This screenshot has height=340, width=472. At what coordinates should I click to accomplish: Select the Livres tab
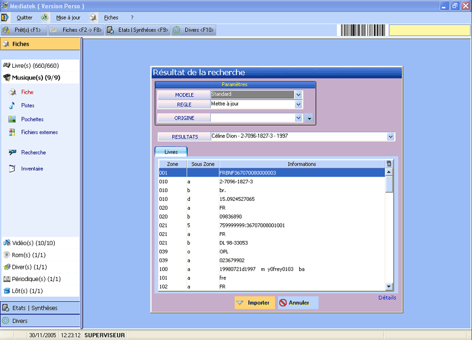(171, 152)
